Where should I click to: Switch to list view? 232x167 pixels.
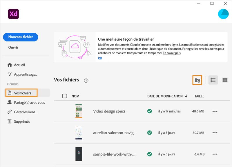pos(213,80)
